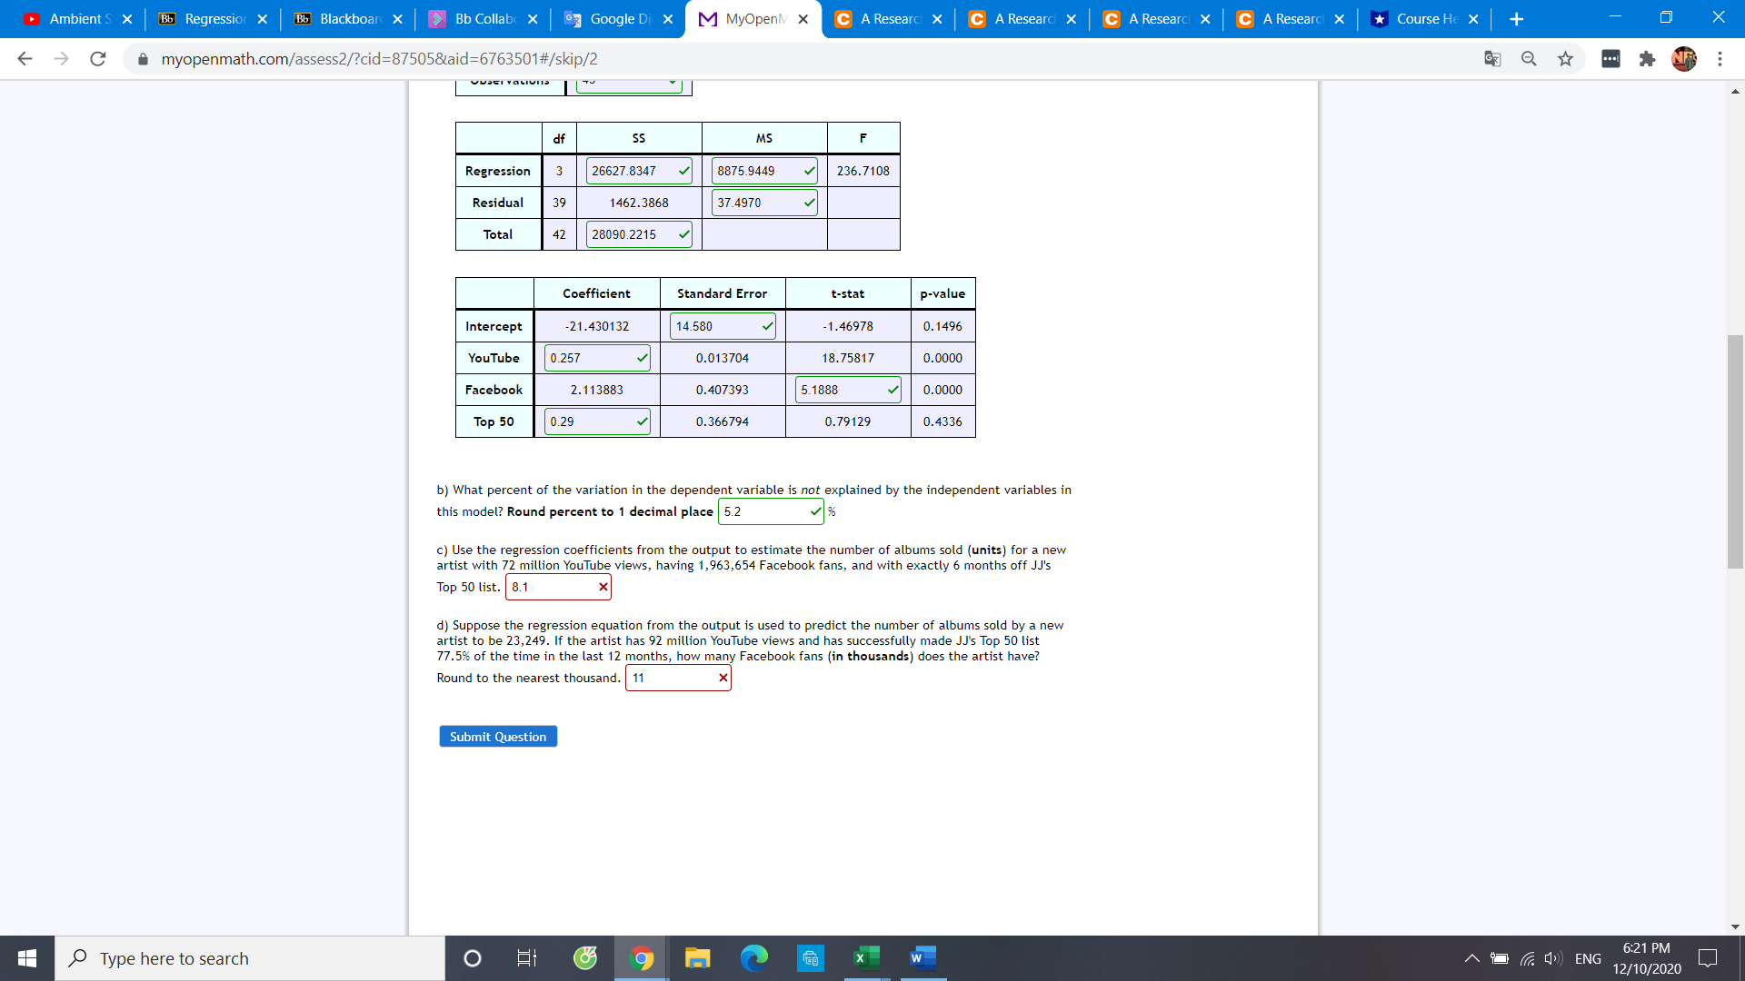Open the Task View icon on taskbar
This screenshot has height=981, width=1745.
[526, 957]
